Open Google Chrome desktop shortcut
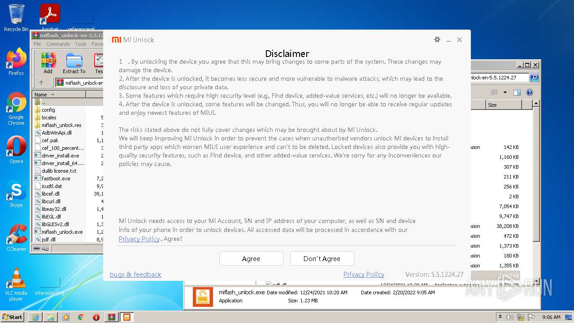 (x=16, y=109)
